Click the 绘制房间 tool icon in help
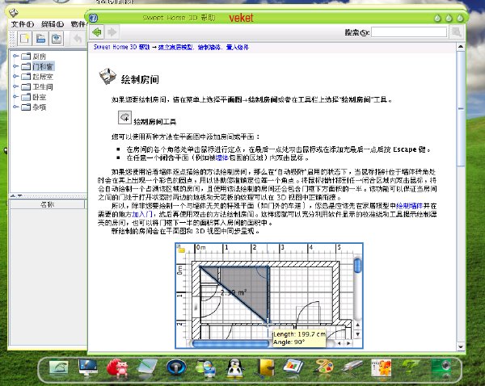Viewport: 485px width, 386px height. tap(125, 118)
